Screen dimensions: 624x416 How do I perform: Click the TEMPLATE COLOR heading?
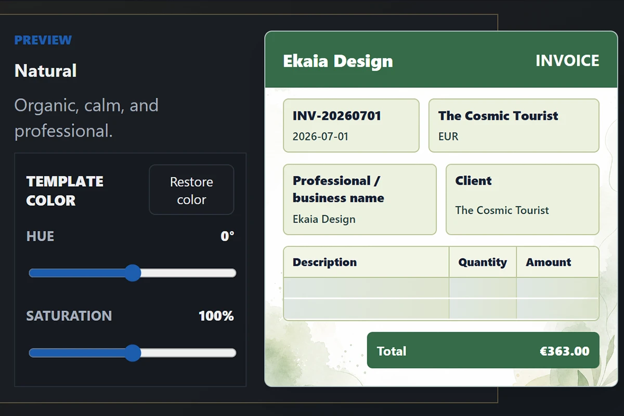pos(65,191)
